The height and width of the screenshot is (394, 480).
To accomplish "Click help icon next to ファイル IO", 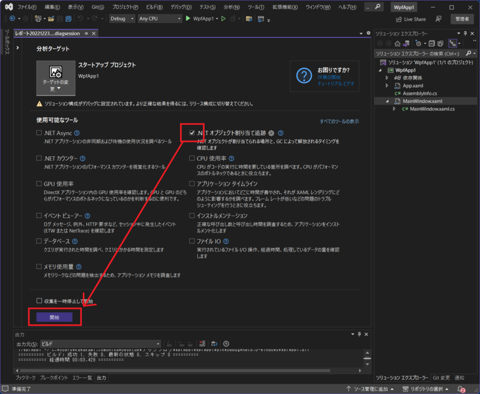I will click(226, 241).
